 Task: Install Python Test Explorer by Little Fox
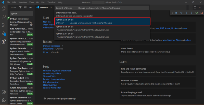coord(30,74)
